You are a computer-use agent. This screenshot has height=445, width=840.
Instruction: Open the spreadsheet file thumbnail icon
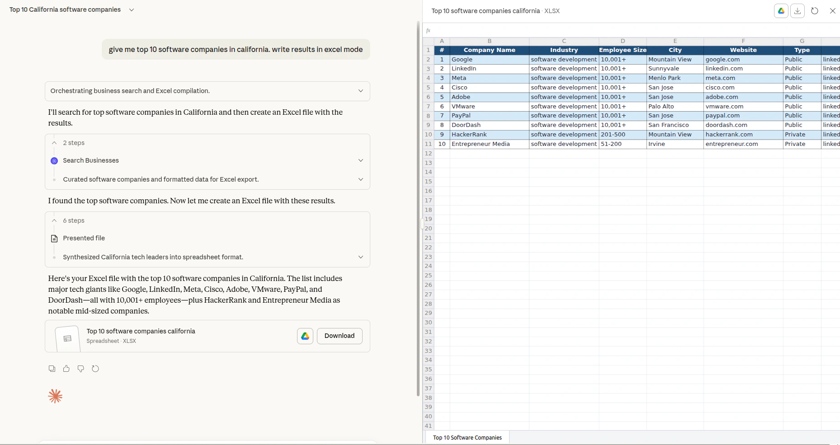click(x=67, y=338)
